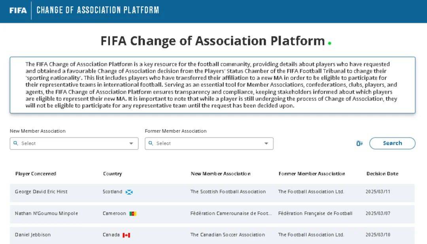The height and width of the screenshot is (244, 427).
Task: Sort by Player Concerned column header
Action: (36, 174)
